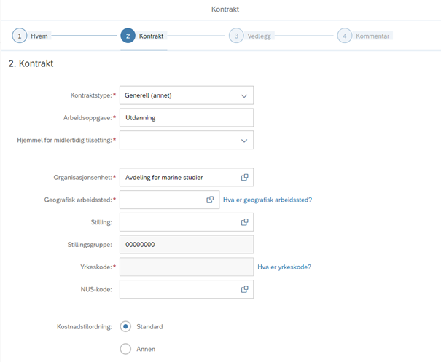Click the 'Arbeidsoppgave:' label
Screen dimensions: 441x362
[x=87, y=118]
